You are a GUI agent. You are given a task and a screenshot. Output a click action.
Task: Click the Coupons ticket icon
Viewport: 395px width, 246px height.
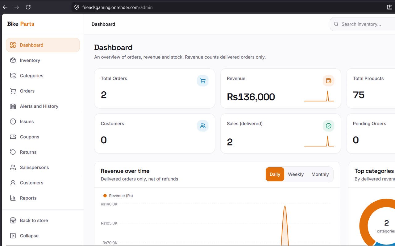pos(13,137)
